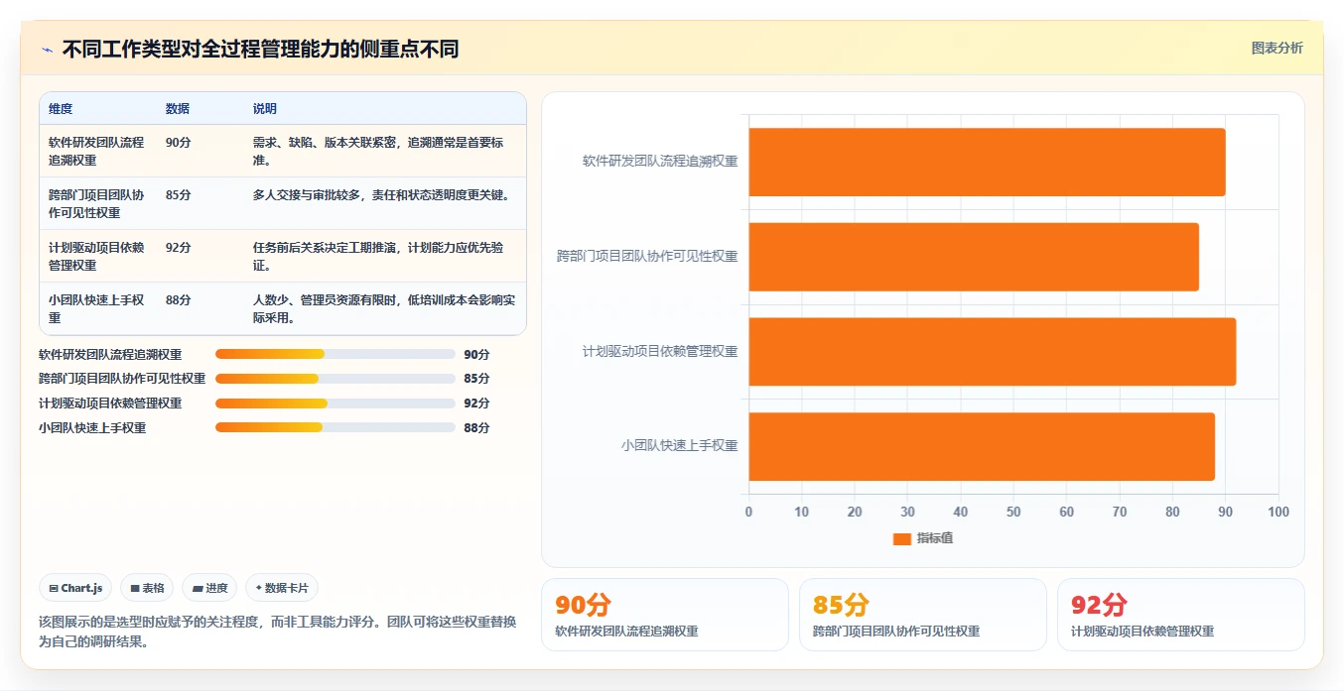Click the axis tick label 100
The height and width of the screenshot is (691, 1344).
(1278, 513)
